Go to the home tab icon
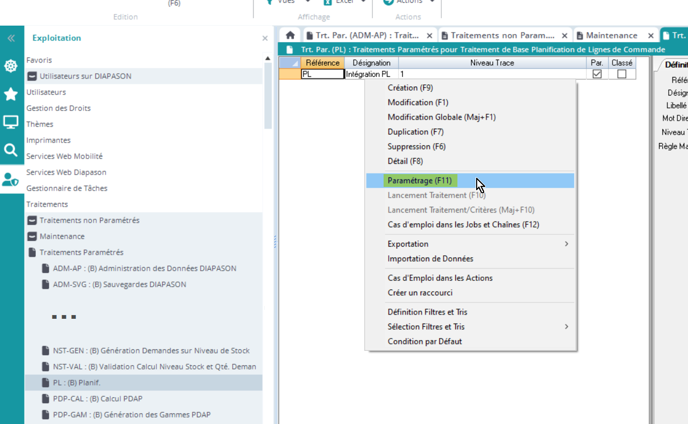The width and height of the screenshot is (688, 424). point(290,35)
